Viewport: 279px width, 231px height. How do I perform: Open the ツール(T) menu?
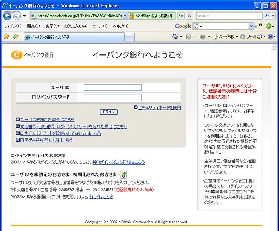100,26
